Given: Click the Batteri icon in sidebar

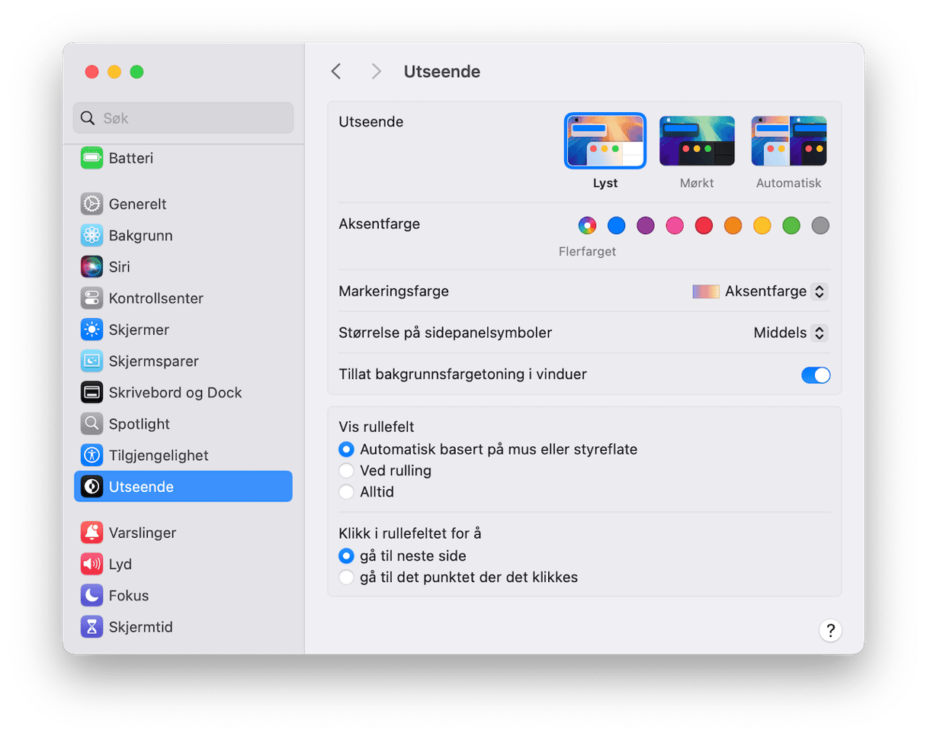Looking at the screenshot, I should 91,159.
